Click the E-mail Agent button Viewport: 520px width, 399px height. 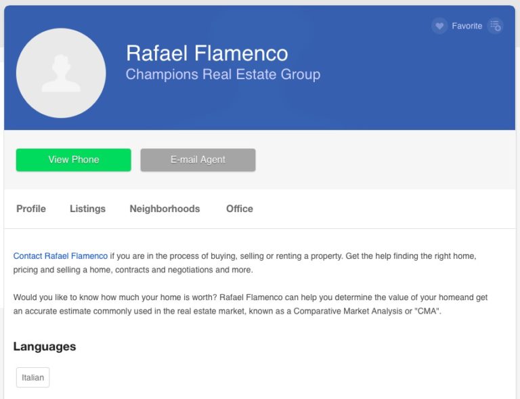198,160
